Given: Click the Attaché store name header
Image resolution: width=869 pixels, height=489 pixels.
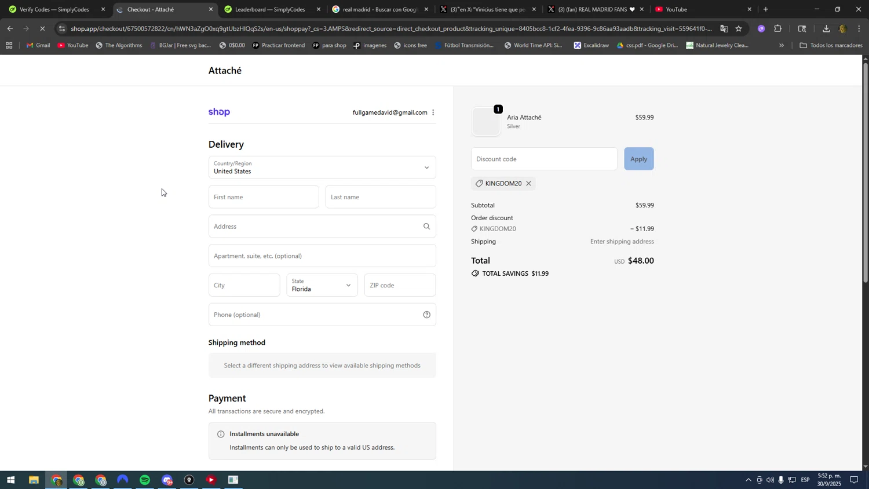Looking at the screenshot, I should point(225,71).
